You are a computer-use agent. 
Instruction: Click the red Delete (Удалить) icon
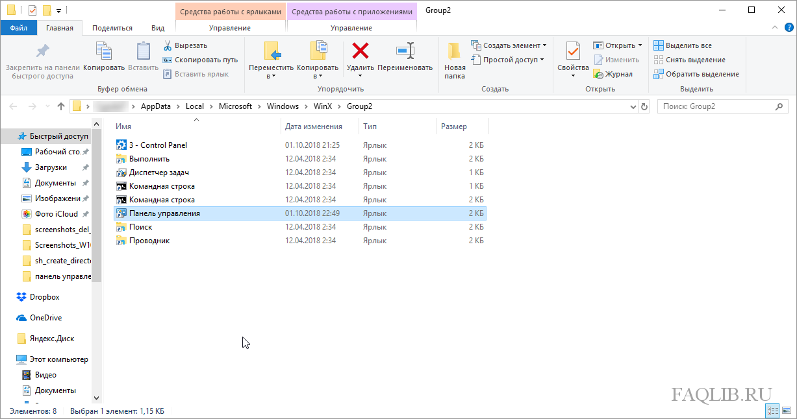click(360, 51)
